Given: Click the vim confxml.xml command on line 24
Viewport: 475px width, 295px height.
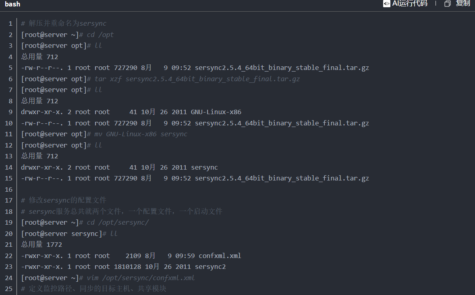Looking at the screenshot, I should tap(141, 277).
